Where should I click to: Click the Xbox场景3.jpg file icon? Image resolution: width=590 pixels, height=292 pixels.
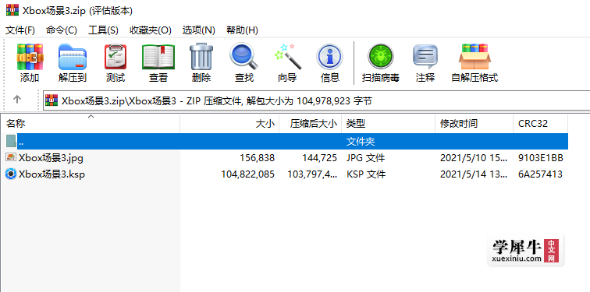(x=11, y=157)
